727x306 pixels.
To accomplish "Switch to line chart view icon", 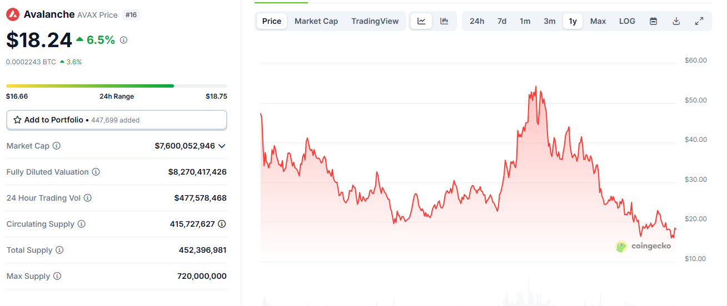I will pyautogui.click(x=421, y=21).
